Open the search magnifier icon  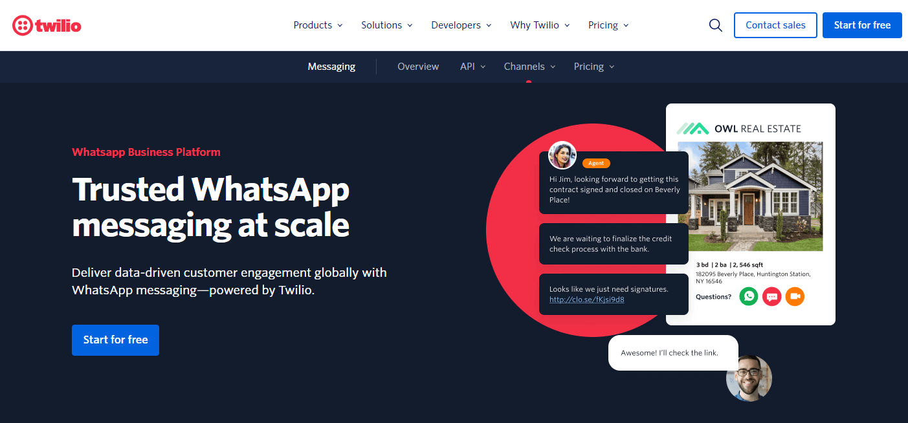[715, 25]
